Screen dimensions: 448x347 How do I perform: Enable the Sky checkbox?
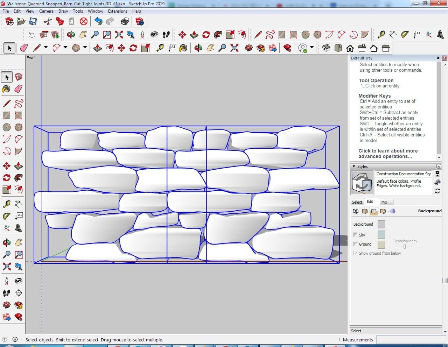pyautogui.click(x=356, y=235)
